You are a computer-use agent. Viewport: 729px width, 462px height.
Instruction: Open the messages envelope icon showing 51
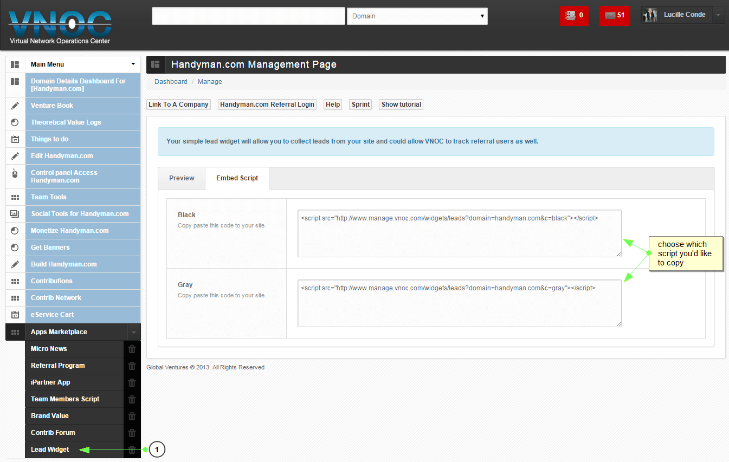coord(615,16)
